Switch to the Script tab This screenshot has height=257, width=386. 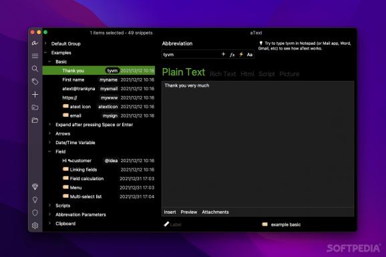coord(266,74)
